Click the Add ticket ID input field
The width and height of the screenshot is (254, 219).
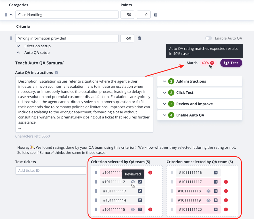51,171
